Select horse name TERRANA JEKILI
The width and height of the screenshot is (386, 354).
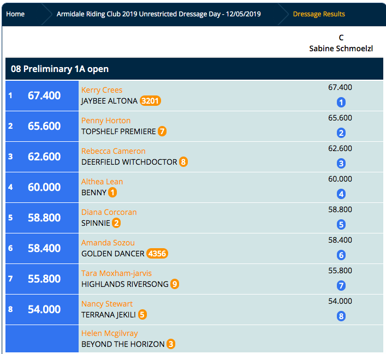click(109, 315)
